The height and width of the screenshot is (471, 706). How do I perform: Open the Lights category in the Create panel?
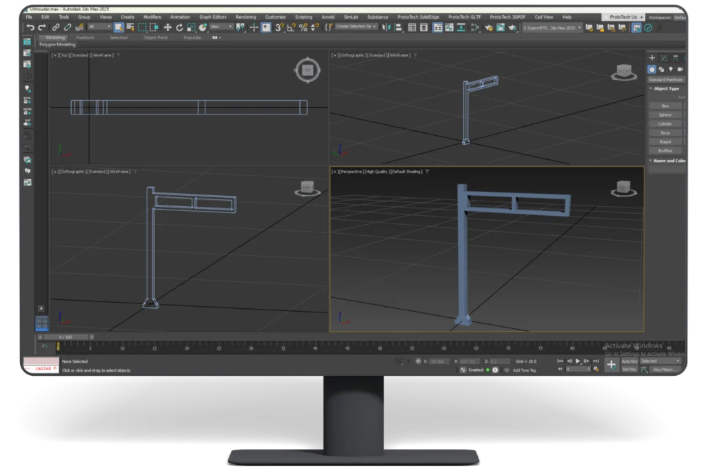coord(671,70)
